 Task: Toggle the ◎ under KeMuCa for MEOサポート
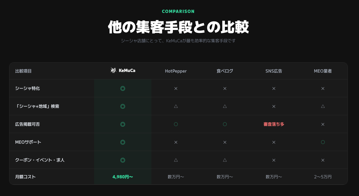(x=123, y=142)
